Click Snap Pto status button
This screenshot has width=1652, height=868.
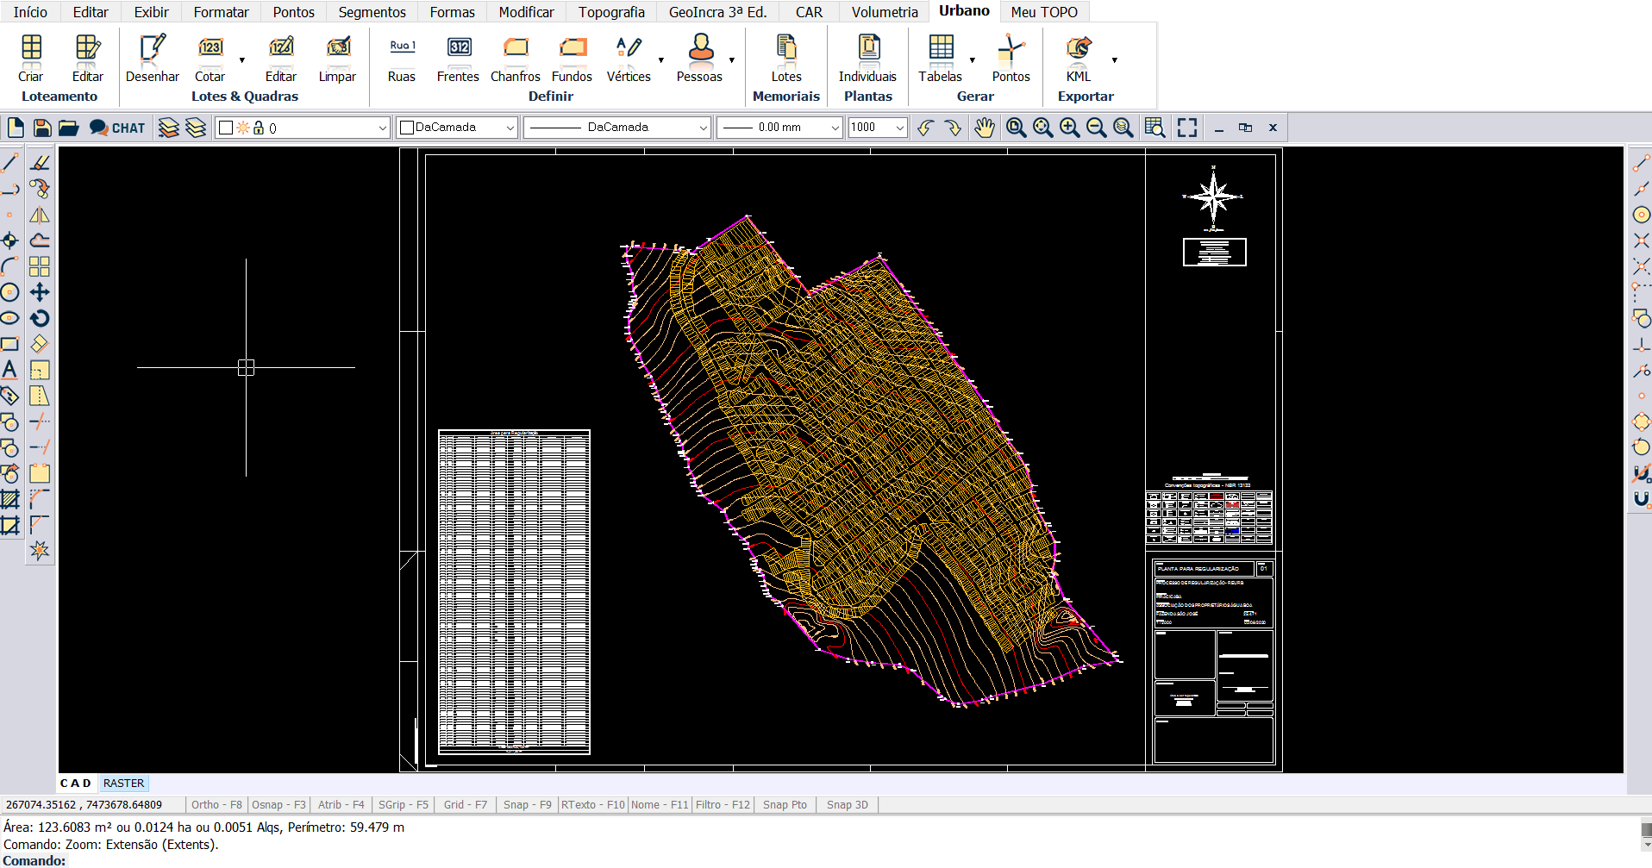coord(785,804)
